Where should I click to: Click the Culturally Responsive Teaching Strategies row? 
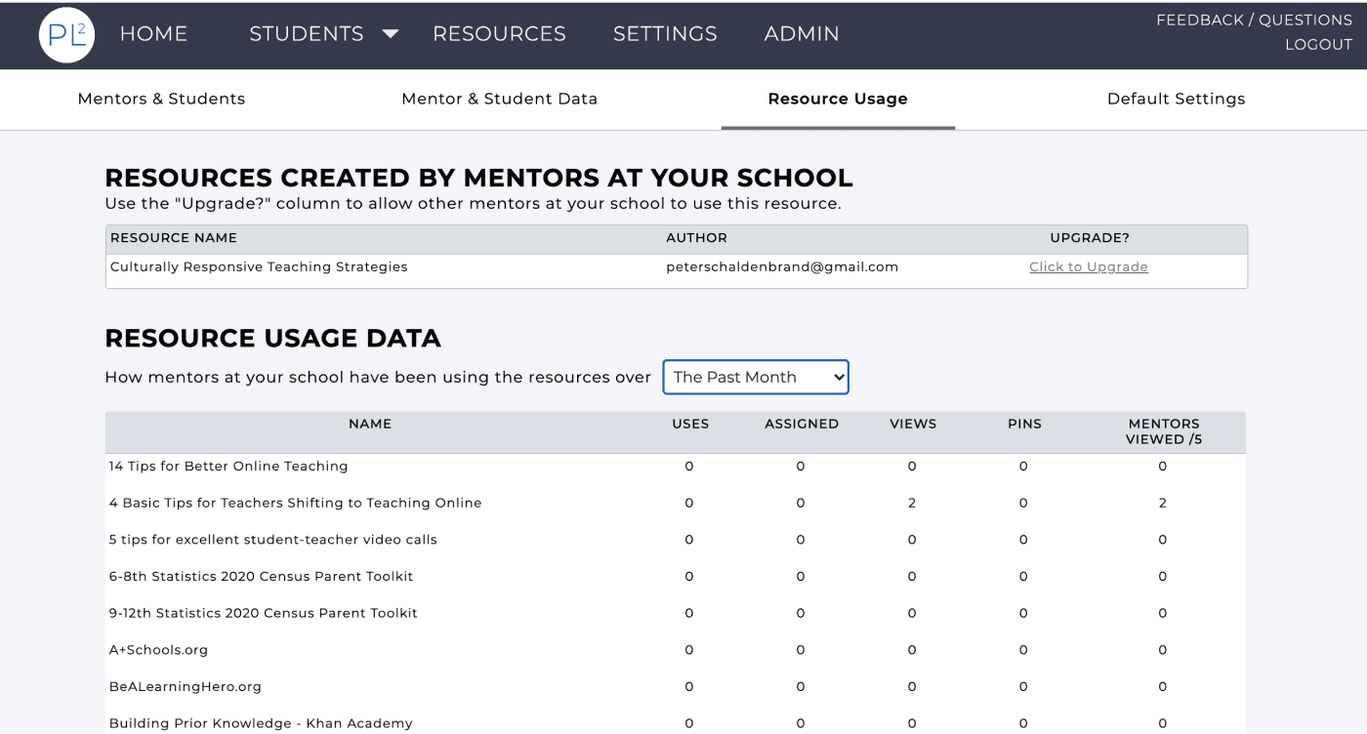click(259, 267)
